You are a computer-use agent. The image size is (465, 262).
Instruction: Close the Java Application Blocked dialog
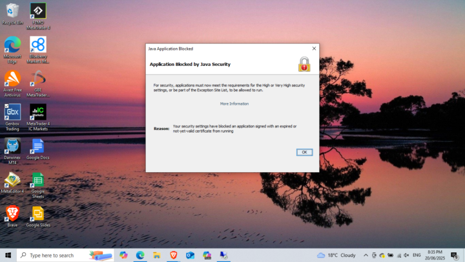tap(314, 49)
